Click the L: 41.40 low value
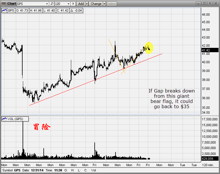The image size is (220, 174). (x=49, y=10)
